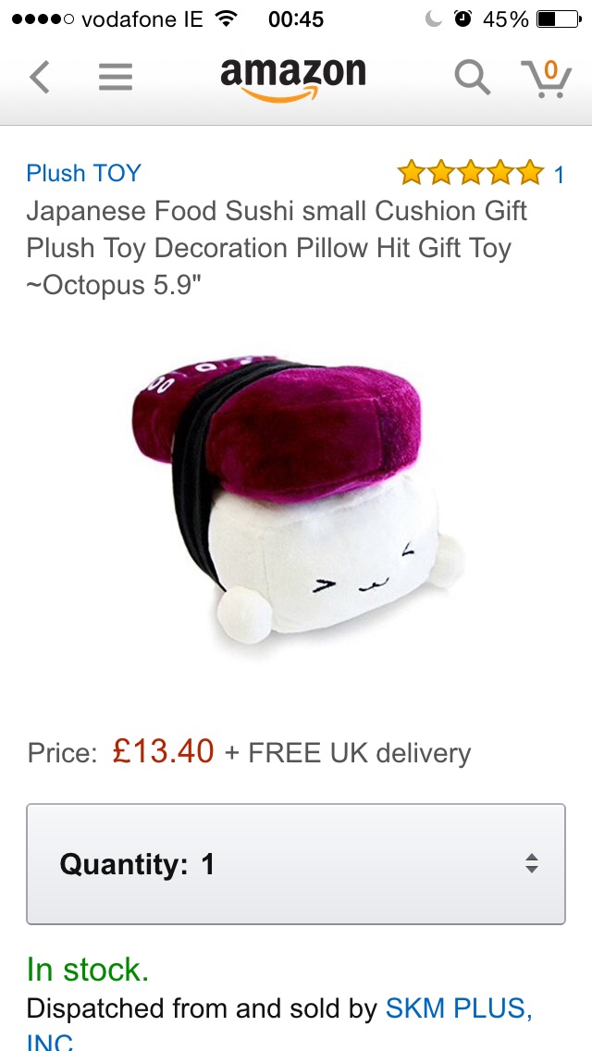This screenshot has height=1051, width=592.
Task: Tap the Wi-Fi status icon
Action: coord(228,19)
